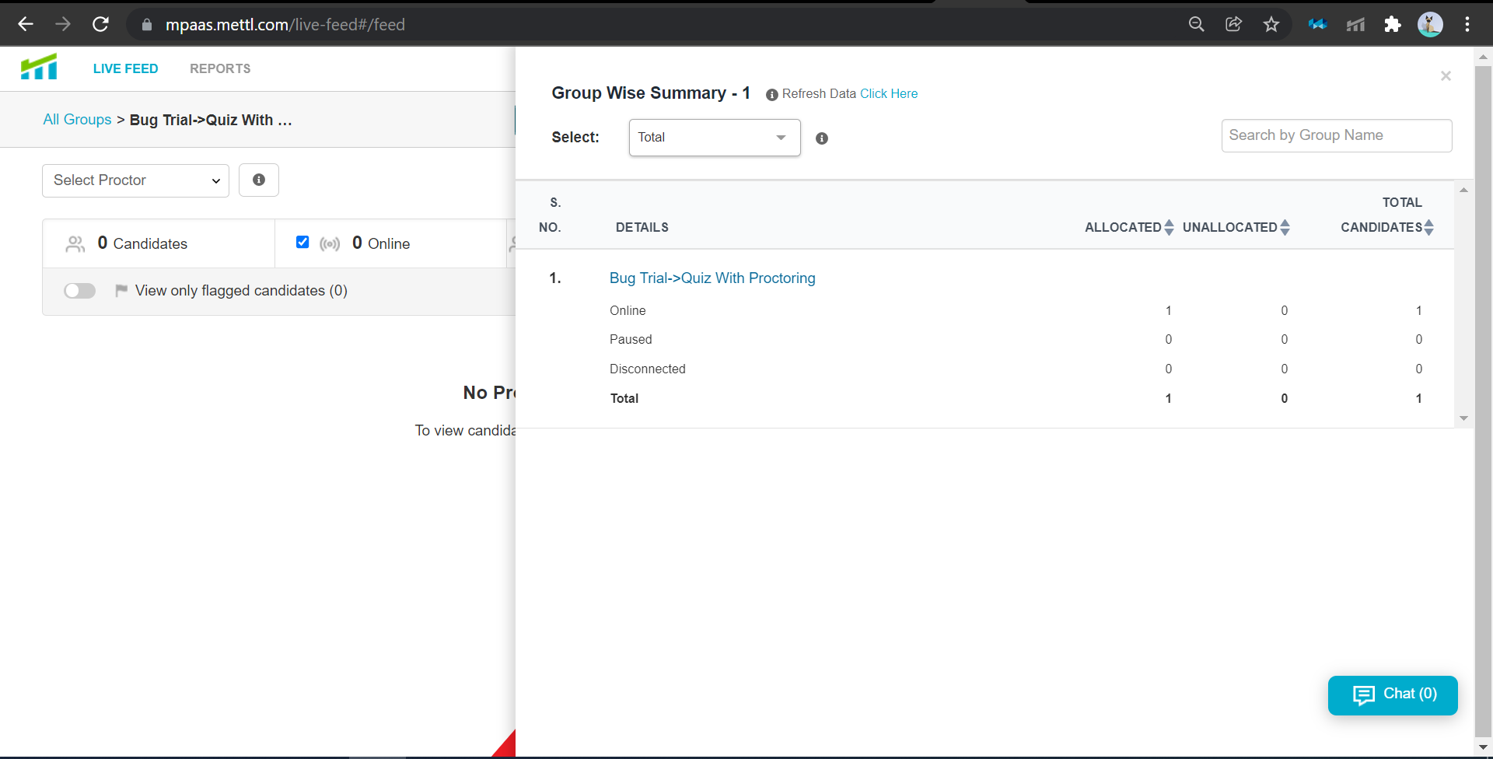Click the bold Total row label

coord(624,398)
